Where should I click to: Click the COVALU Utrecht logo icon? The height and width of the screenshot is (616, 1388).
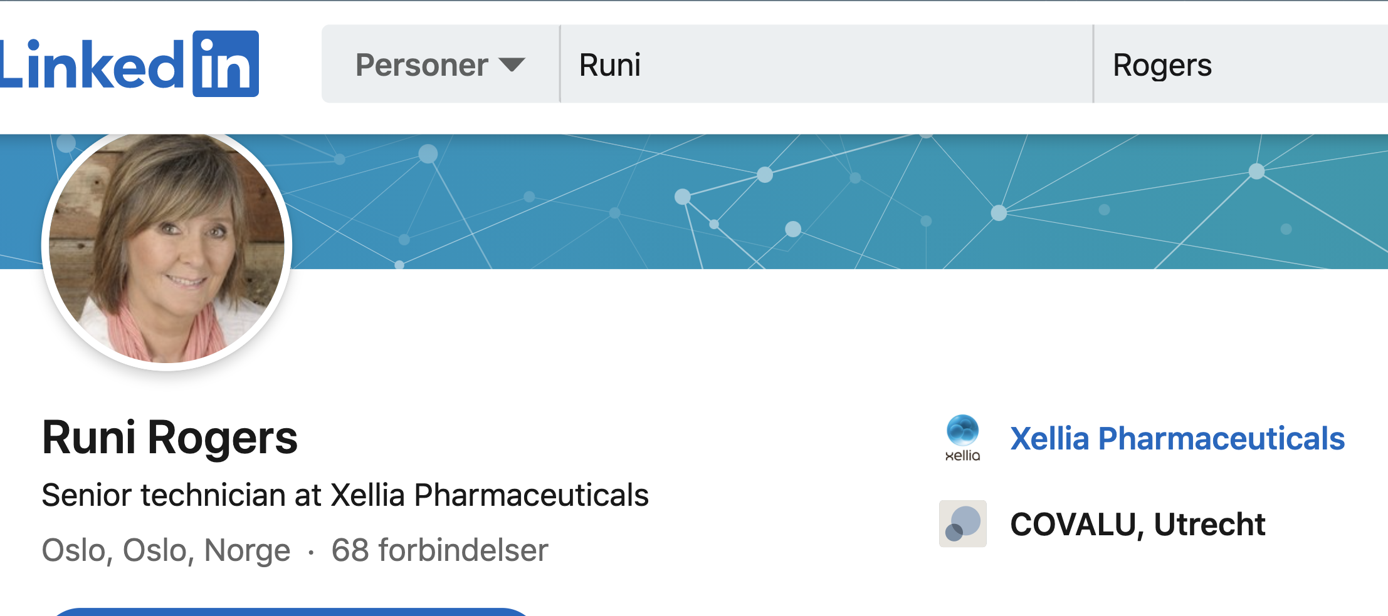click(962, 523)
